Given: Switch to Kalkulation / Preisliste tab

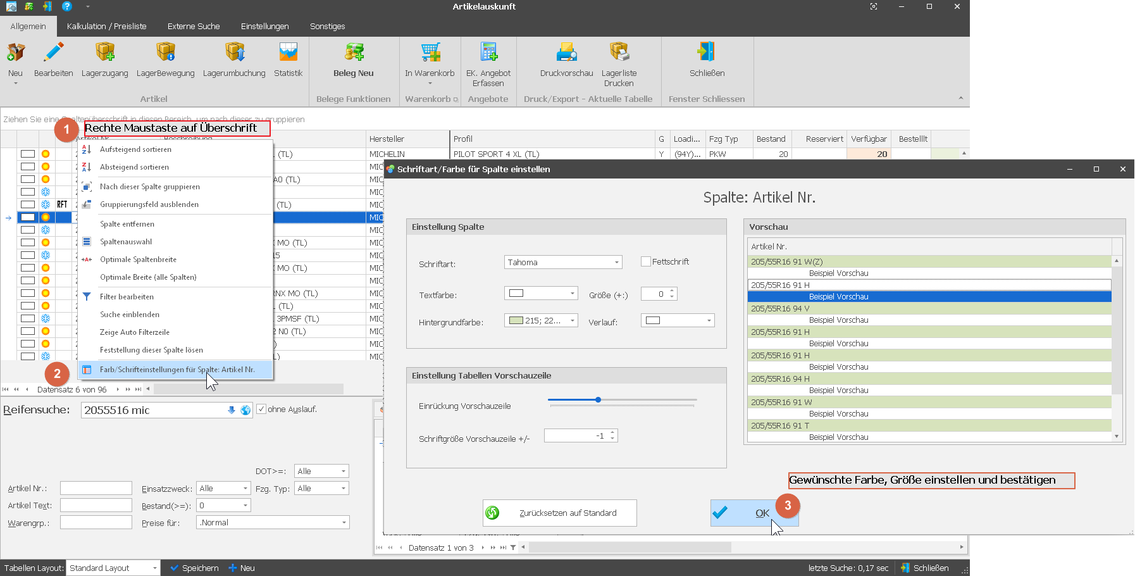Looking at the screenshot, I should point(106,27).
